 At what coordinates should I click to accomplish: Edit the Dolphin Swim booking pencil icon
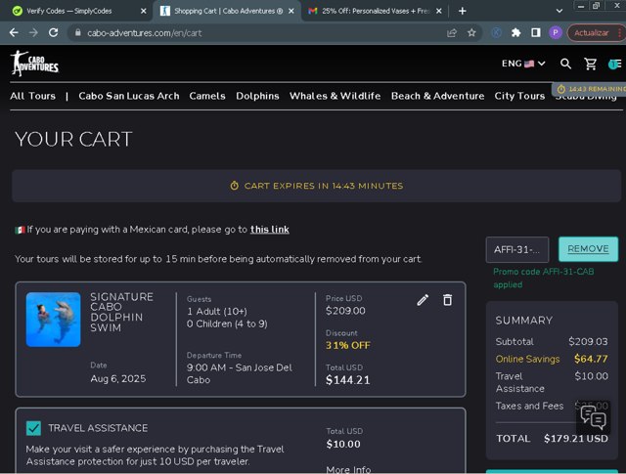423,300
